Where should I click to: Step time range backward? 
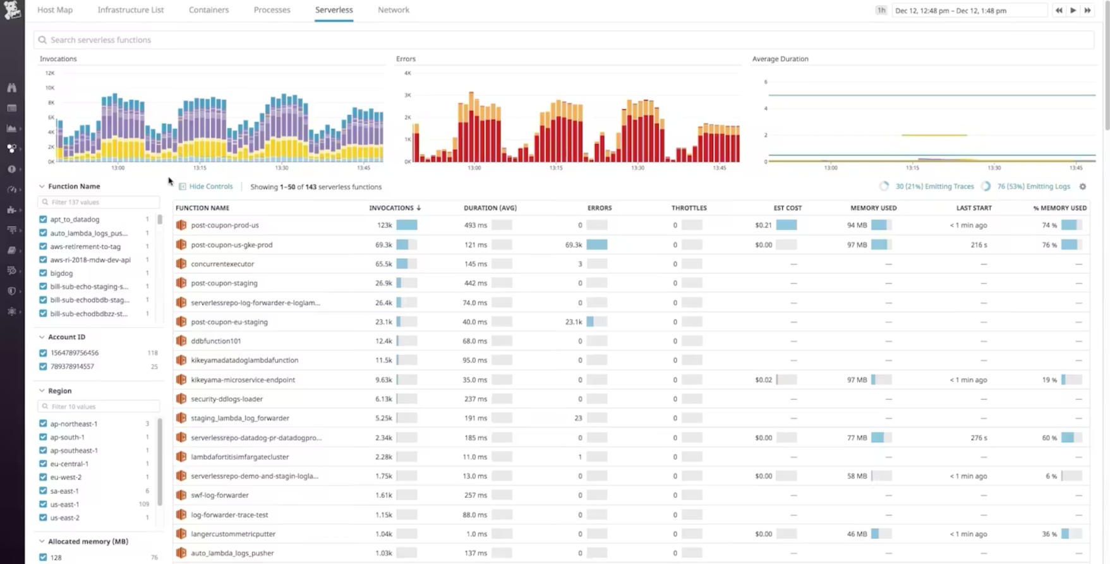1059,10
